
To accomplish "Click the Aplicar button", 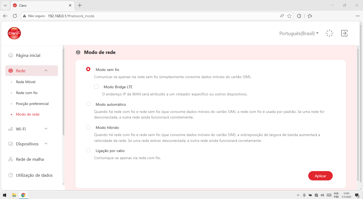I will [320, 176].
